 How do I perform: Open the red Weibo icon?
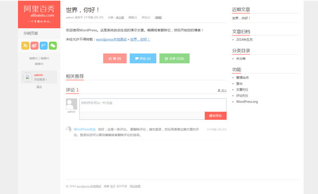(34, 46)
